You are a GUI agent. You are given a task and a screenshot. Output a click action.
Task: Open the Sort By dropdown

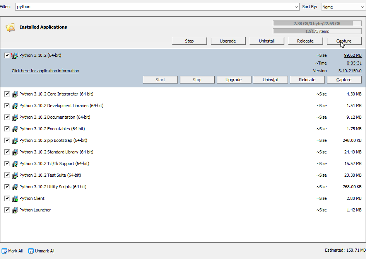pyautogui.click(x=363, y=7)
